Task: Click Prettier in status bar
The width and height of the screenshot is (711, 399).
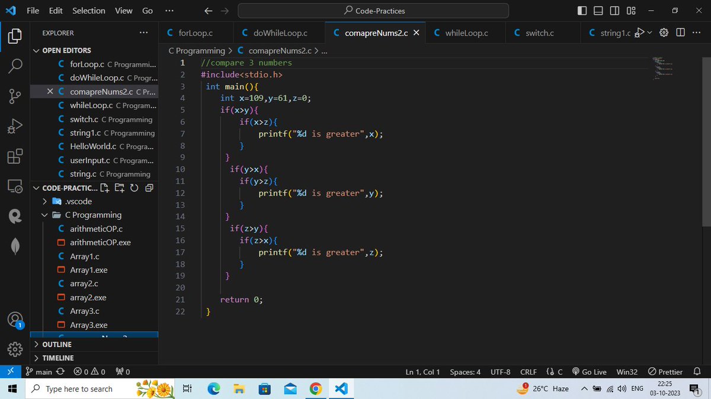Action: [x=665, y=372]
